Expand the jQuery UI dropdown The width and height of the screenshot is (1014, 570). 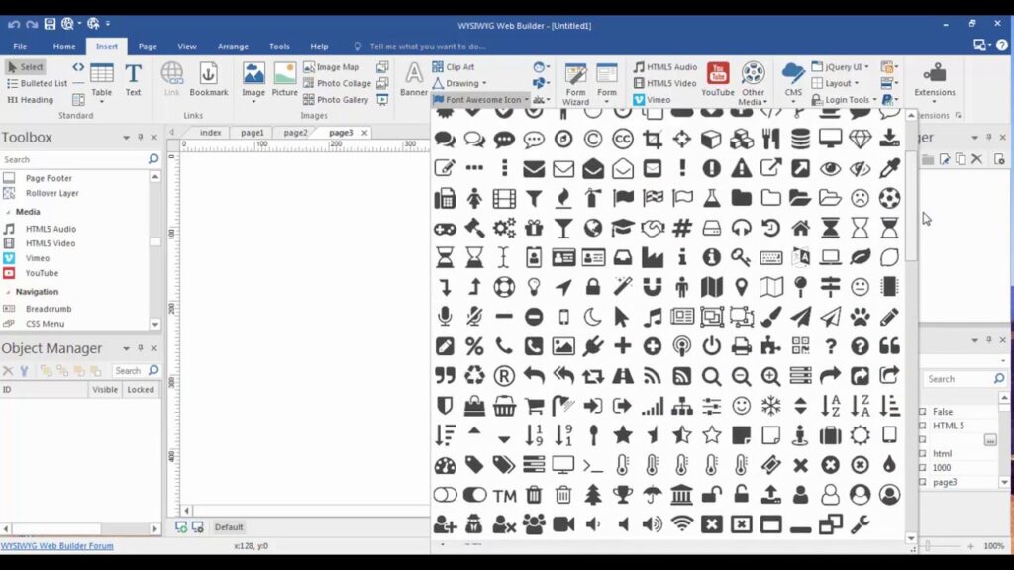point(866,66)
